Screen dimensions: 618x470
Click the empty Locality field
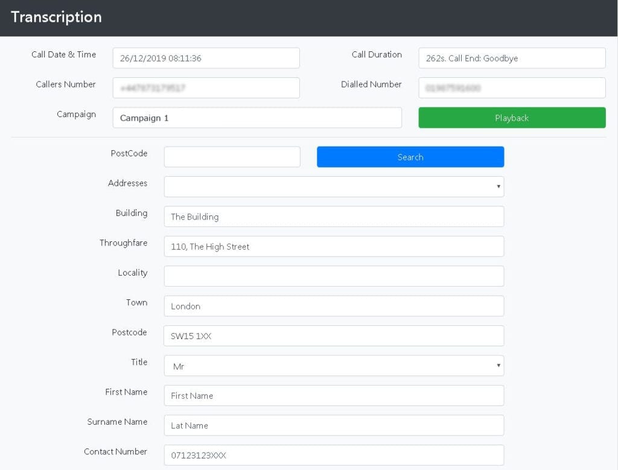(333, 276)
